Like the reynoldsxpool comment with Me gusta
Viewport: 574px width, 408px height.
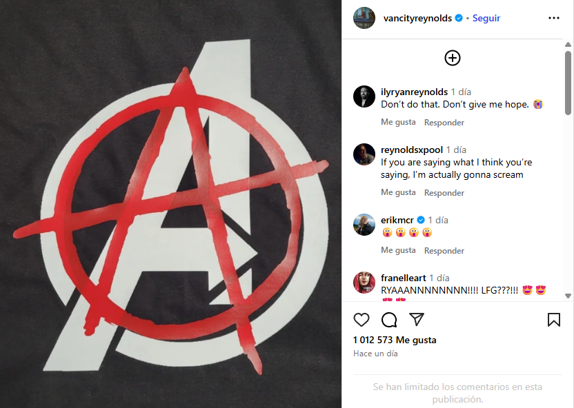[398, 192]
